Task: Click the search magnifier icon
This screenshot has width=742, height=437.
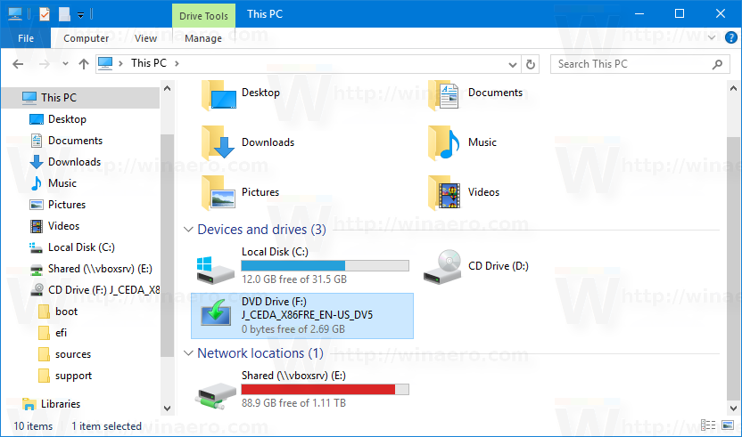Action: click(x=717, y=64)
